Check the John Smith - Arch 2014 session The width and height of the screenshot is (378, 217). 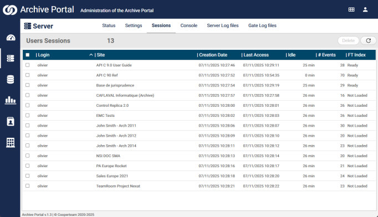(28, 146)
